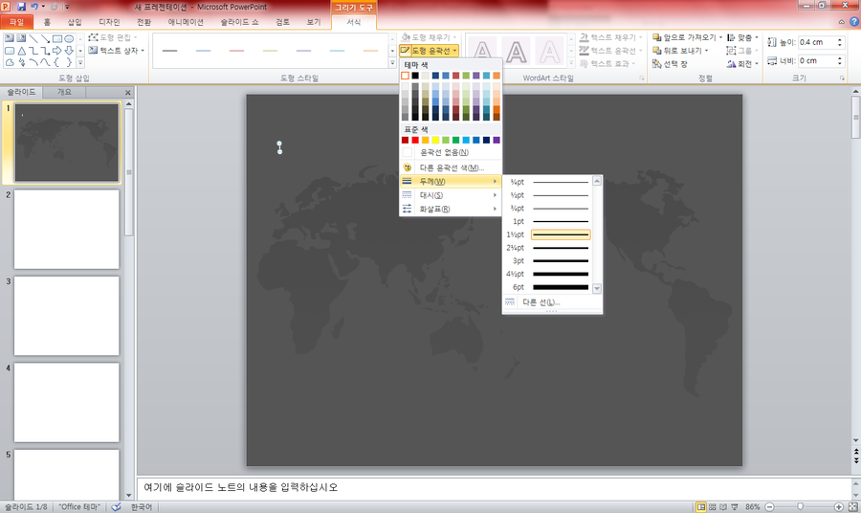Image resolution: width=861 pixels, height=513 pixels.
Task: Open the 회전 rotate dropdown
Action: point(742,64)
